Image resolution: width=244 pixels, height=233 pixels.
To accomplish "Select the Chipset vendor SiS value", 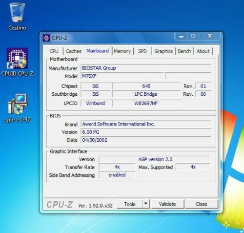I will click(x=96, y=86).
